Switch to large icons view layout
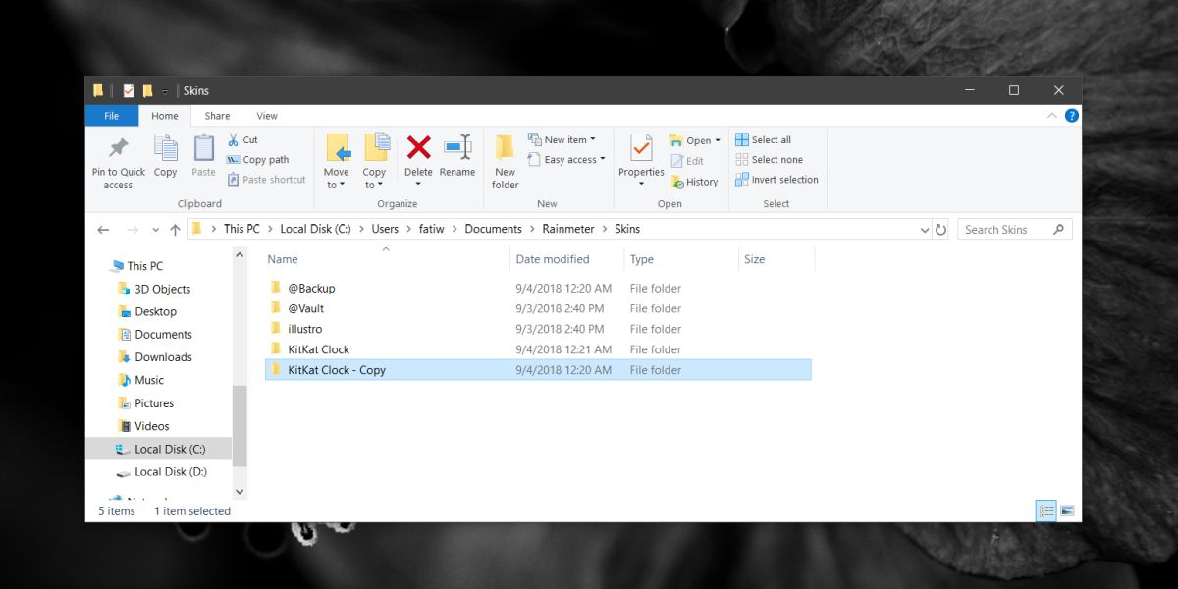 click(x=1067, y=511)
